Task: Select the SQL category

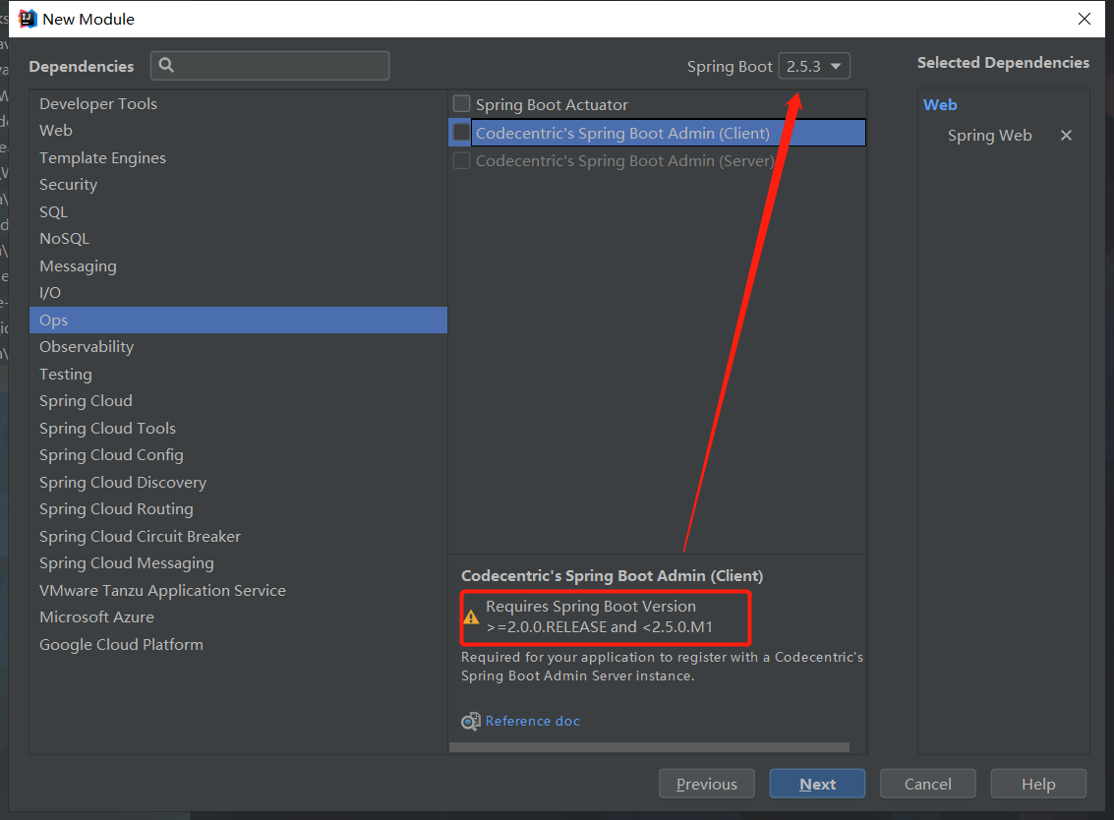Action: point(238,211)
